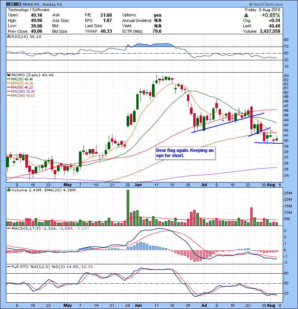Click the VWAP value 40.33

106,31
